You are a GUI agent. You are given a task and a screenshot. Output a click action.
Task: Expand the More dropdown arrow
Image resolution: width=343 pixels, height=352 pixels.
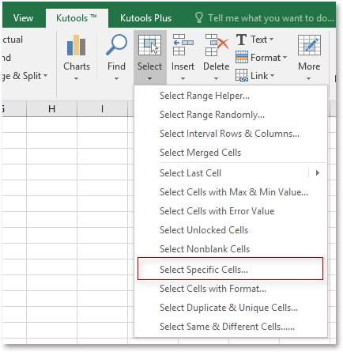click(x=308, y=78)
